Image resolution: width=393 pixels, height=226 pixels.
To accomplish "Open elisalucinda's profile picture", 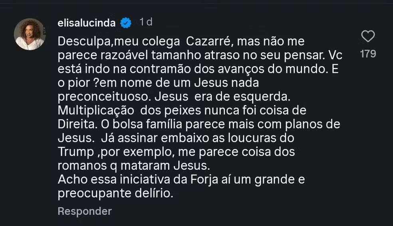I will tap(30, 34).
